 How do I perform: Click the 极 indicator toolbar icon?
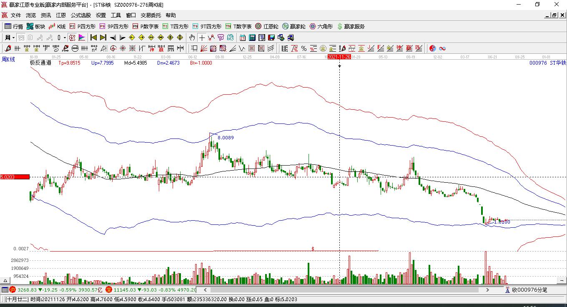pyautogui.click(x=72, y=38)
